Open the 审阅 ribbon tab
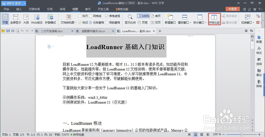 point(63,9)
